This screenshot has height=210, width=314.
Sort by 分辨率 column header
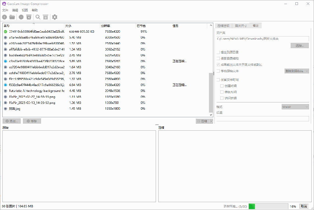118,26
